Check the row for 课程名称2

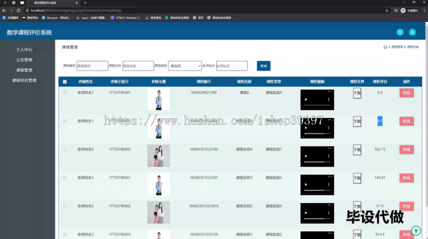[x=65, y=206]
